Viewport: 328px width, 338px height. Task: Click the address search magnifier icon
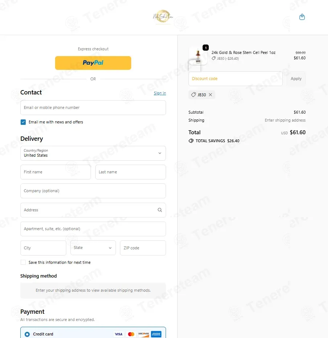(159, 210)
